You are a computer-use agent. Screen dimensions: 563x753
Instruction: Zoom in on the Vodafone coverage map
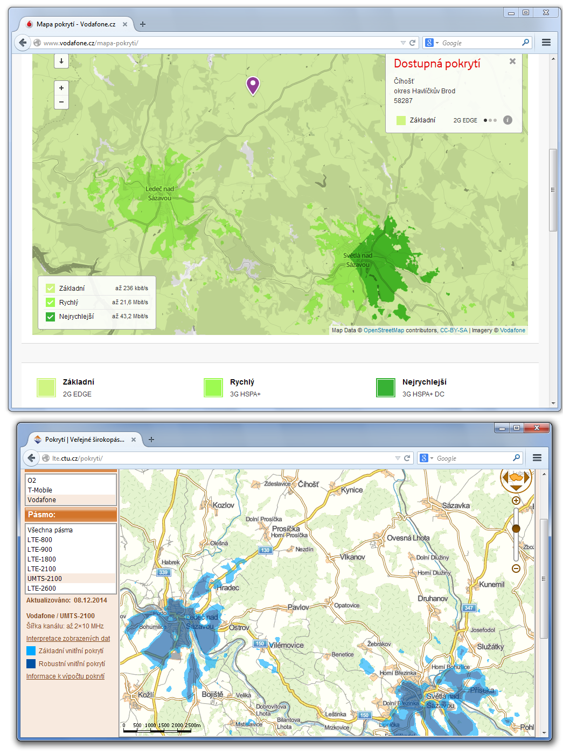click(61, 88)
